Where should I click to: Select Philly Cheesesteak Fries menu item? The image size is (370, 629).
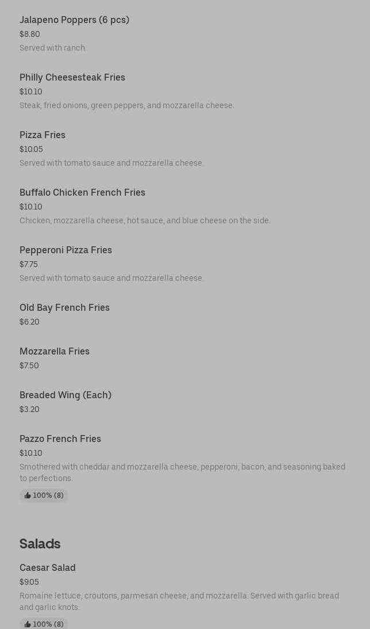(x=72, y=78)
